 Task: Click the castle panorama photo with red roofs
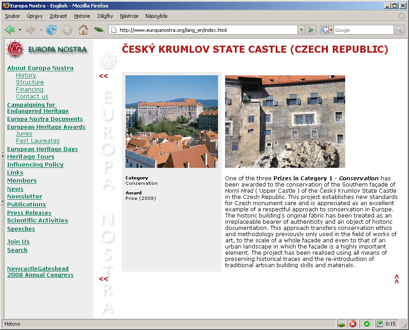tap(171, 121)
